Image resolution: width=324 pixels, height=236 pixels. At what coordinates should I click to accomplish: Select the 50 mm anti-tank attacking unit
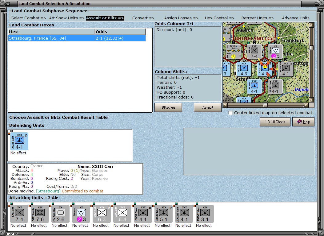coord(81,214)
